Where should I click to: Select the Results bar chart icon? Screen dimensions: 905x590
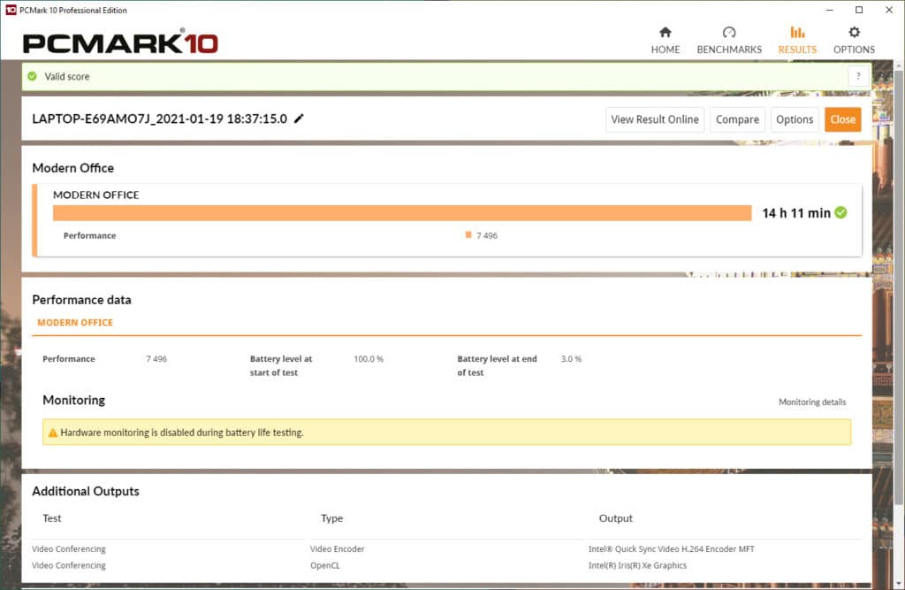797,33
